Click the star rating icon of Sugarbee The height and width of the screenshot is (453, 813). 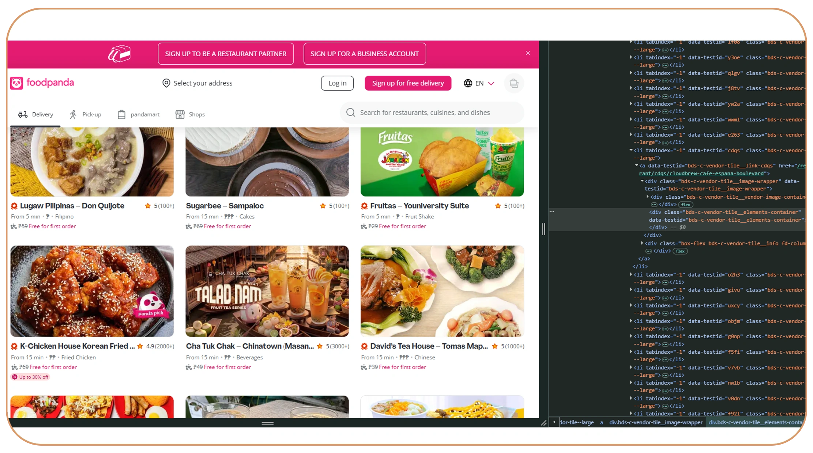coord(323,206)
